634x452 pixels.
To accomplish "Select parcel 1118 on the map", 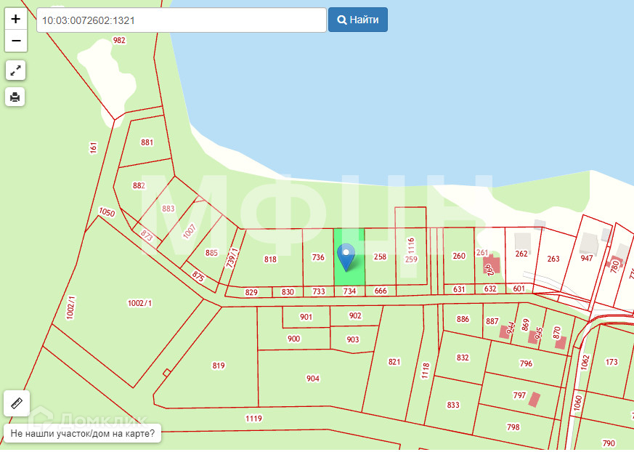I will point(426,371).
